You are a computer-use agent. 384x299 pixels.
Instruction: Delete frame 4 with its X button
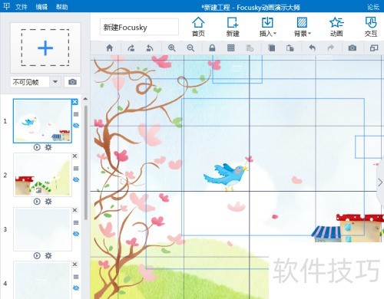click(x=74, y=264)
